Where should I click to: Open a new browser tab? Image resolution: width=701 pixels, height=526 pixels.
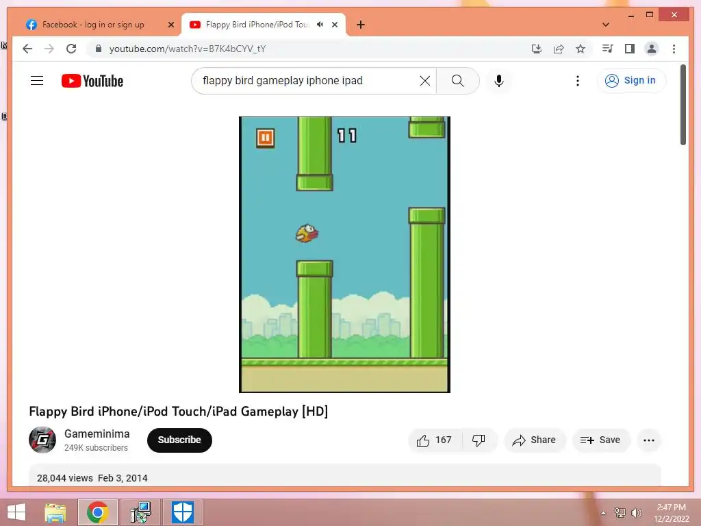pyautogui.click(x=361, y=25)
